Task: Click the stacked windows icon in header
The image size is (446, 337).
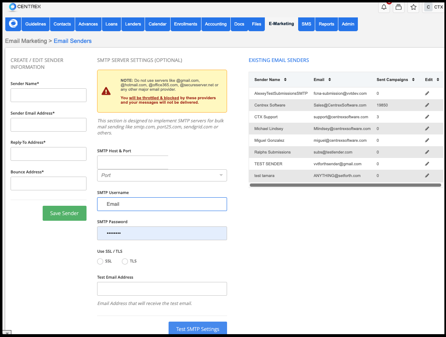Action: [398, 7]
